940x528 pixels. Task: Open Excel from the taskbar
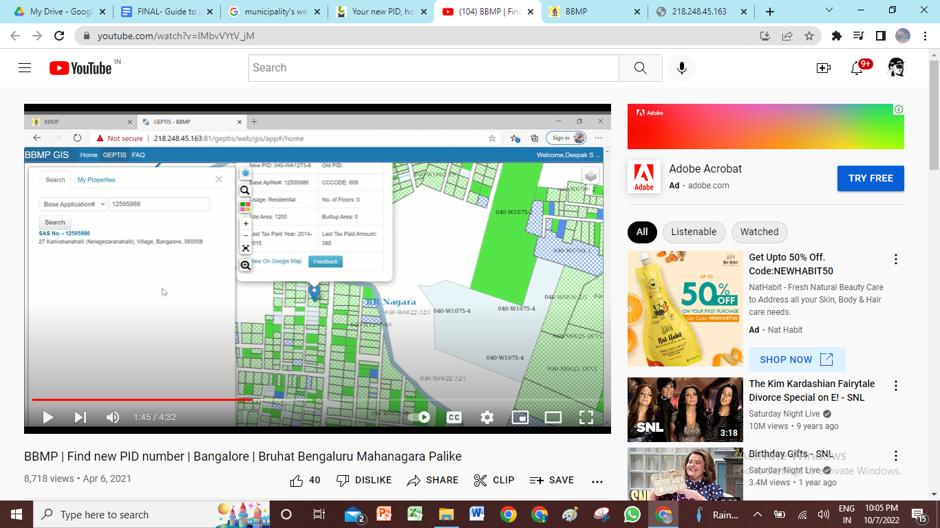point(414,514)
